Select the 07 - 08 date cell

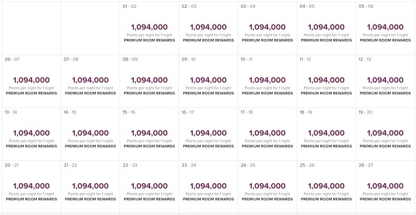pos(90,81)
